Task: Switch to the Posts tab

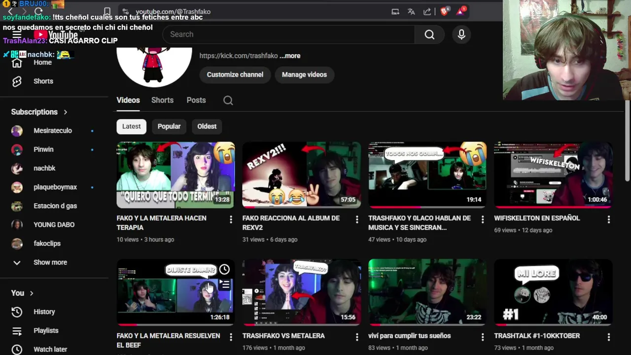Action: 196,100
